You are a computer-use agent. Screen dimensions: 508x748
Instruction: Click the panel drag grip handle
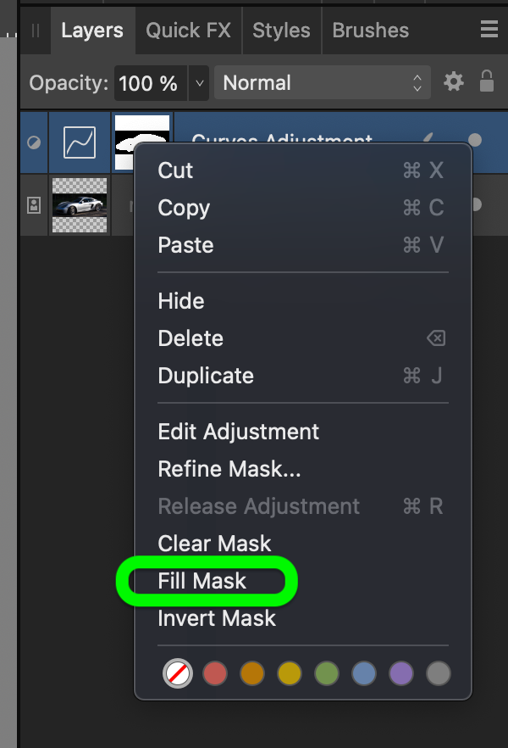pos(36,31)
